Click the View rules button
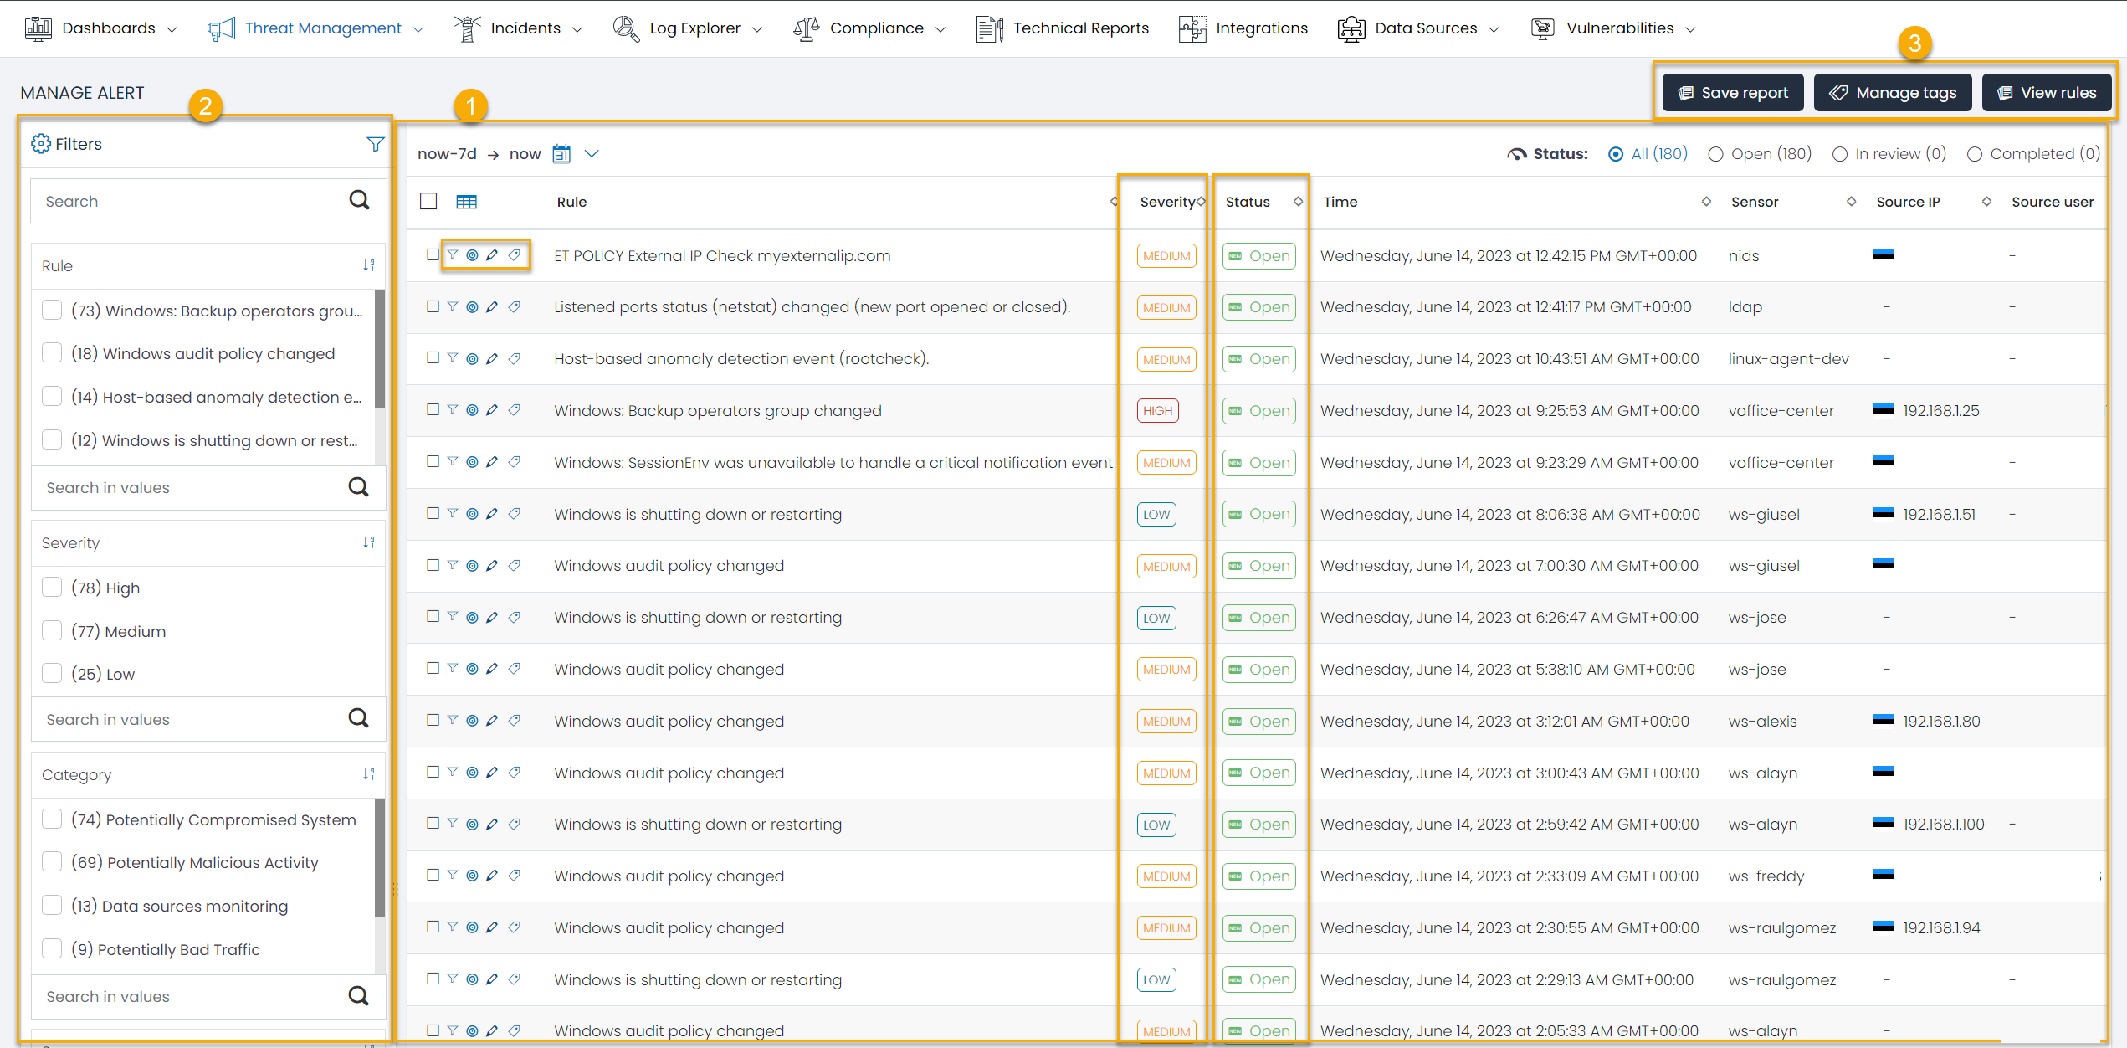 pos(2046,93)
